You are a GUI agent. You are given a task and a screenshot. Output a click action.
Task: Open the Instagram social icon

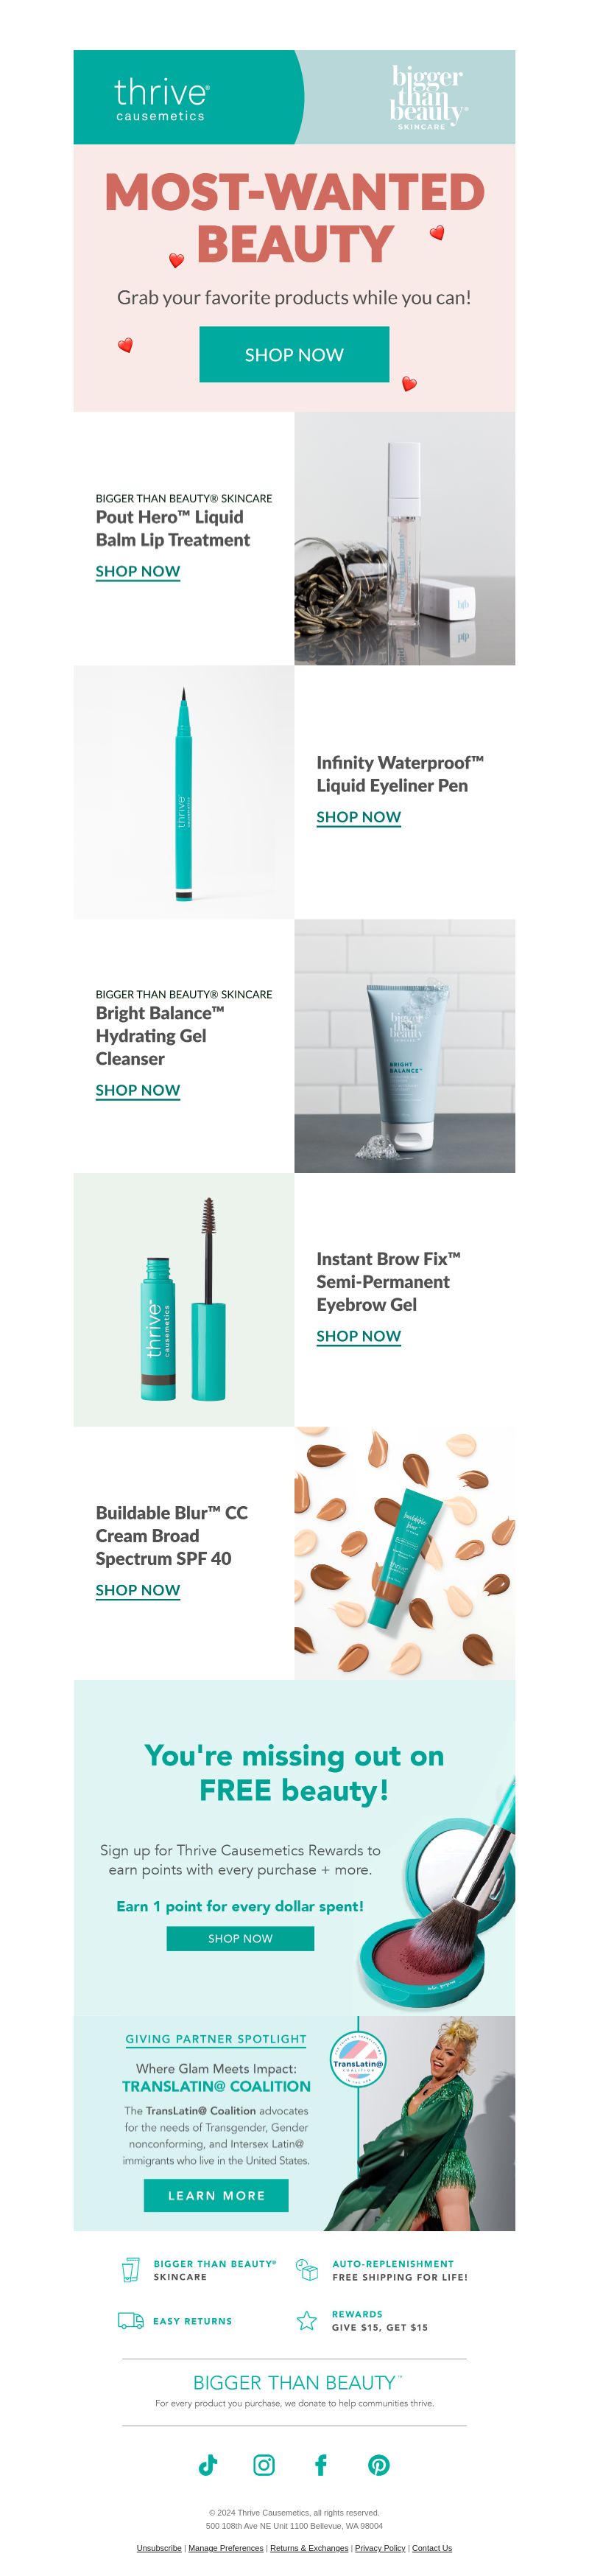tap(264, 2464)
